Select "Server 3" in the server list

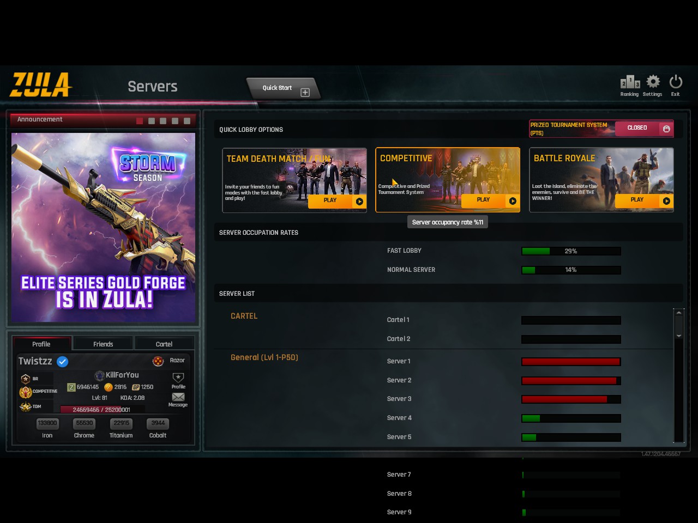[399, 399]
